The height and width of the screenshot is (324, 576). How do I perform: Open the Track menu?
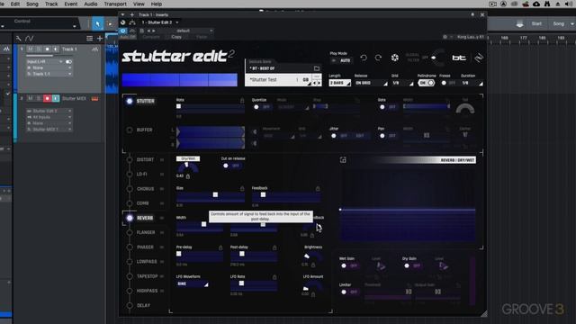51,4
